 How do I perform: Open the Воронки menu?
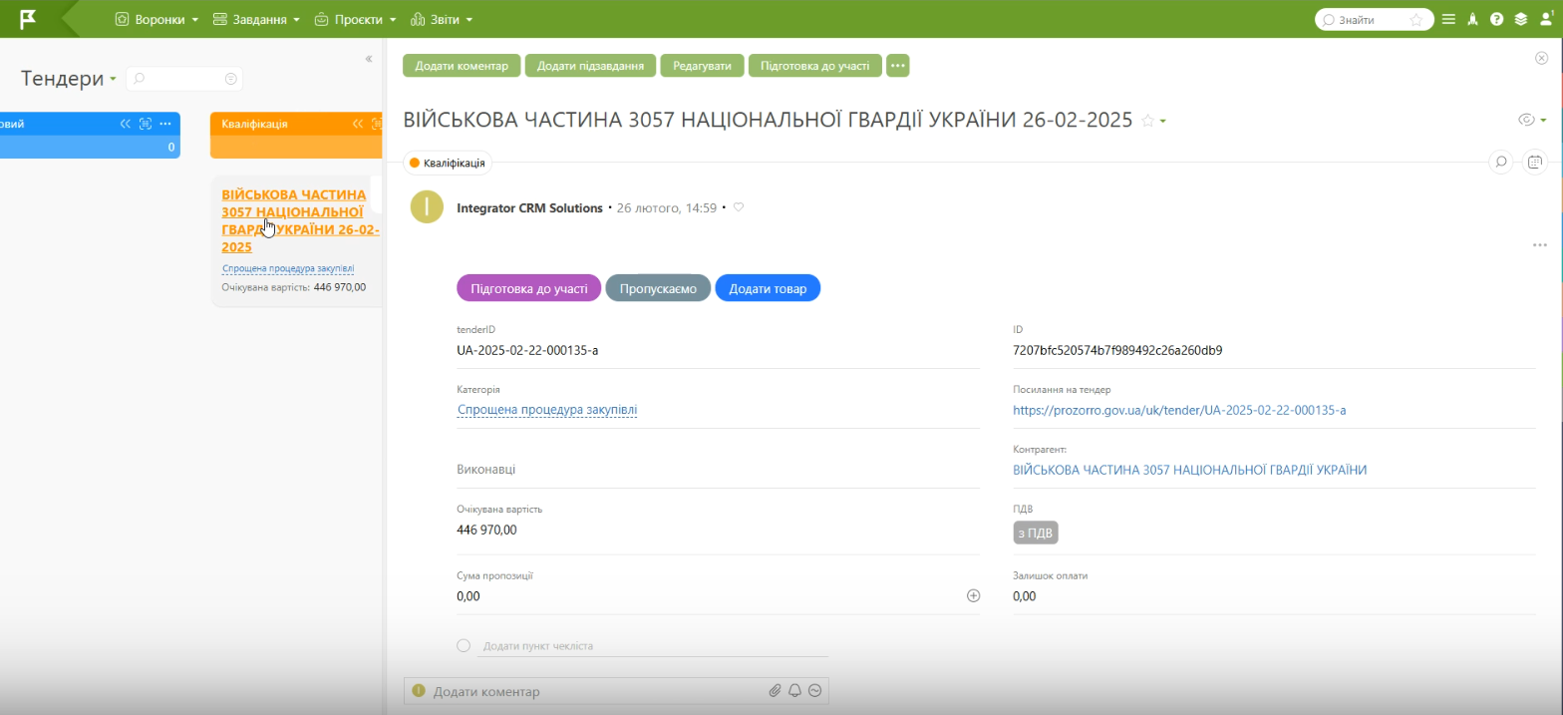pos(156,19)
